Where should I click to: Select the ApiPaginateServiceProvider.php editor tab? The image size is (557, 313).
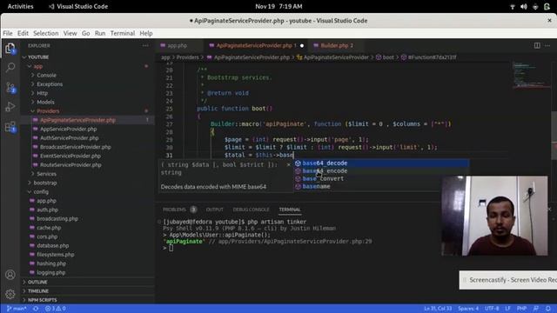[x=256, y=45]
